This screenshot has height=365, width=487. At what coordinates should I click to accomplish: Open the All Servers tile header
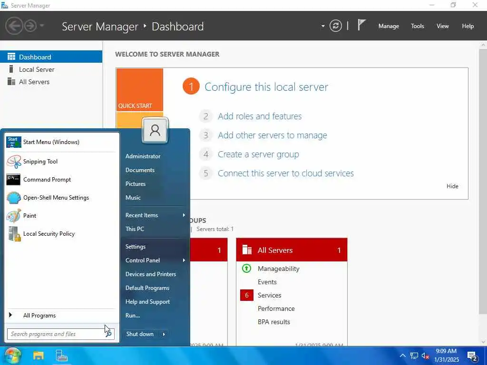pos(292,250)
